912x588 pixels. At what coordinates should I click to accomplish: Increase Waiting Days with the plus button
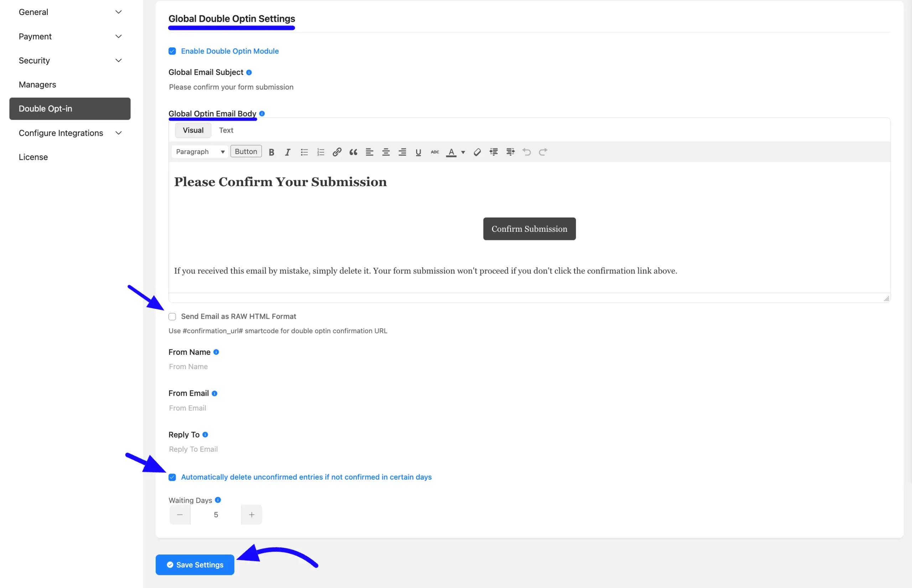point(252,515)
